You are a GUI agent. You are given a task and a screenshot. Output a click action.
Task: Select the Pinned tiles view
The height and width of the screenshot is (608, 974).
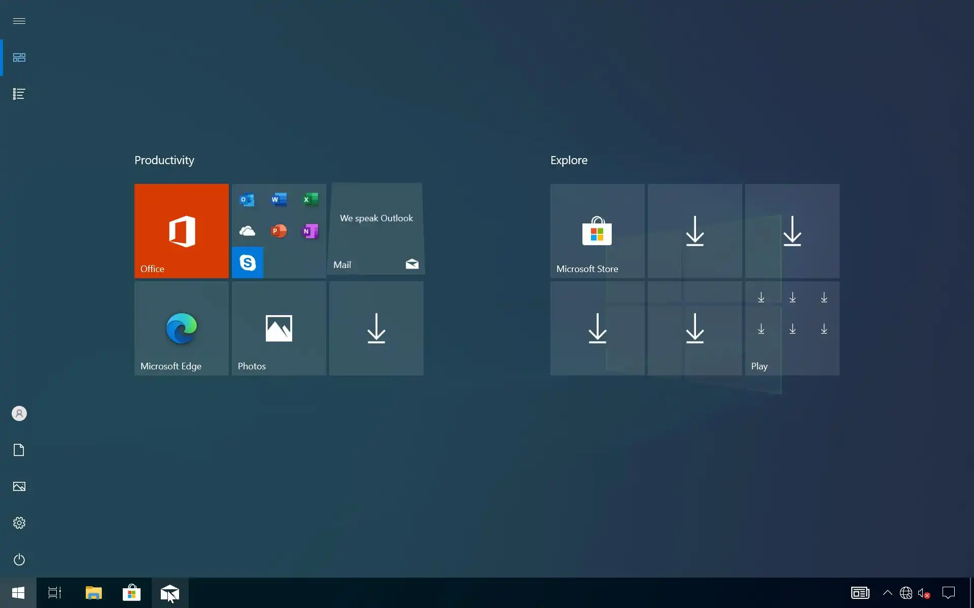[x=19, y=57]
